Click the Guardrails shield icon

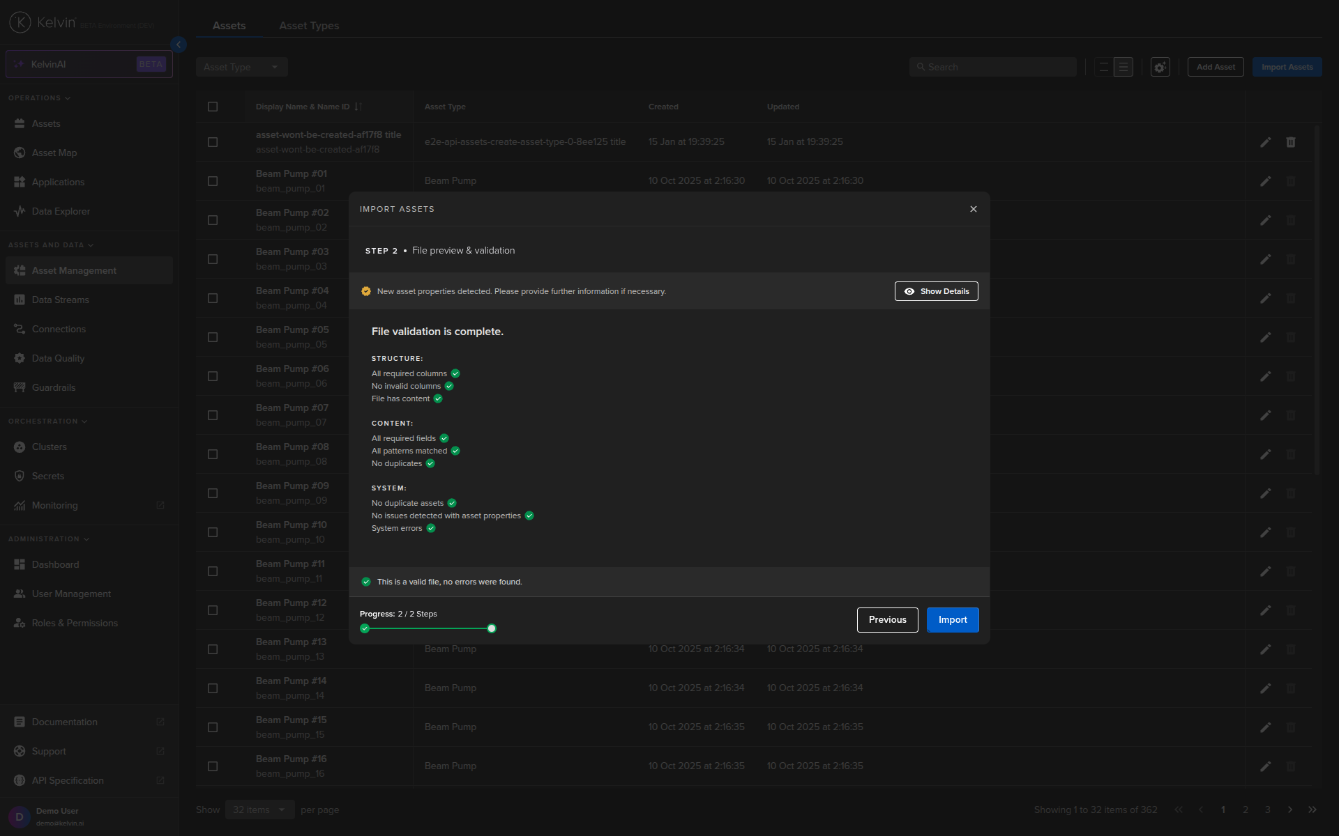pyautogui.click(x=20, y=387)
